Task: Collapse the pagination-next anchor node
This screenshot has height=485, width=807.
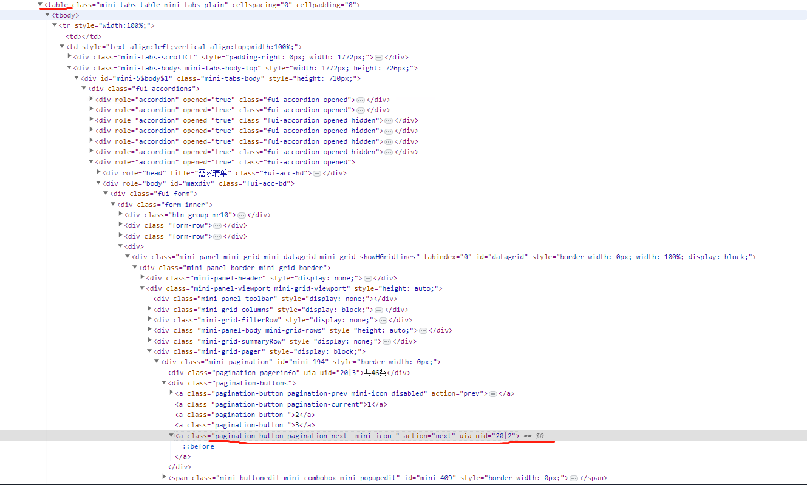Action: 171,436
